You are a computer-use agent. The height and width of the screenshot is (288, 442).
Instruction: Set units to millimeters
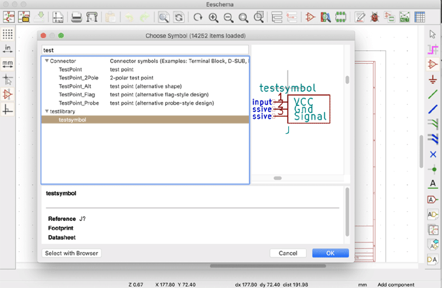click(7, 64)
